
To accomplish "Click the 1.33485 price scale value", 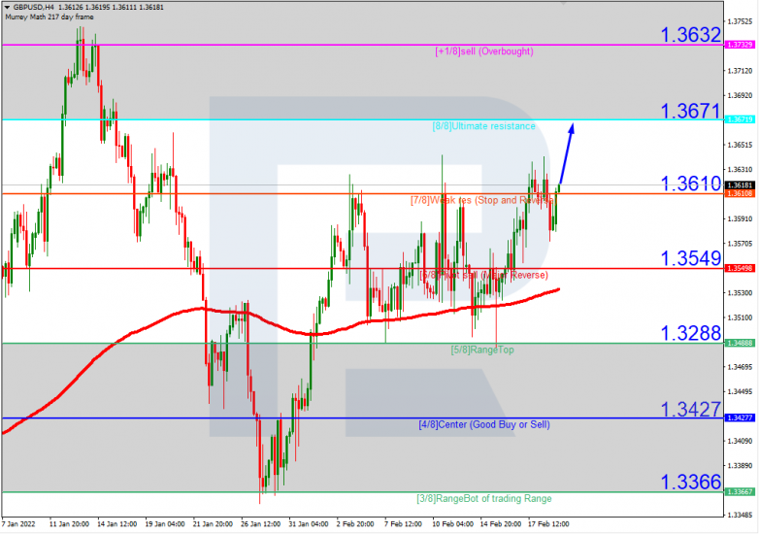I will (x=741, y=516).
